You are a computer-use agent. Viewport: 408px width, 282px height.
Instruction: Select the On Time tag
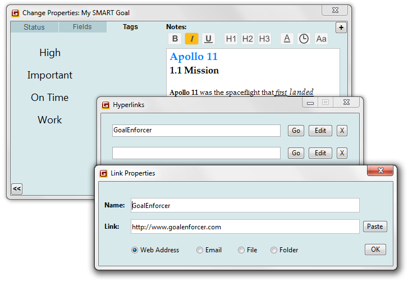coord(50,98)
